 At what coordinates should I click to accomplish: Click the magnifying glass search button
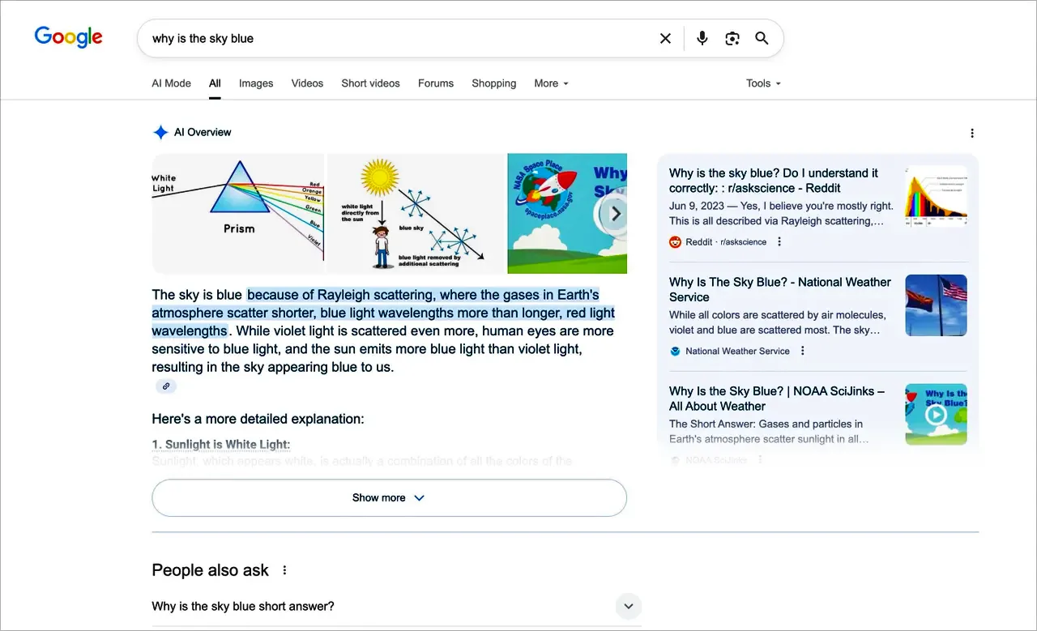762,39
